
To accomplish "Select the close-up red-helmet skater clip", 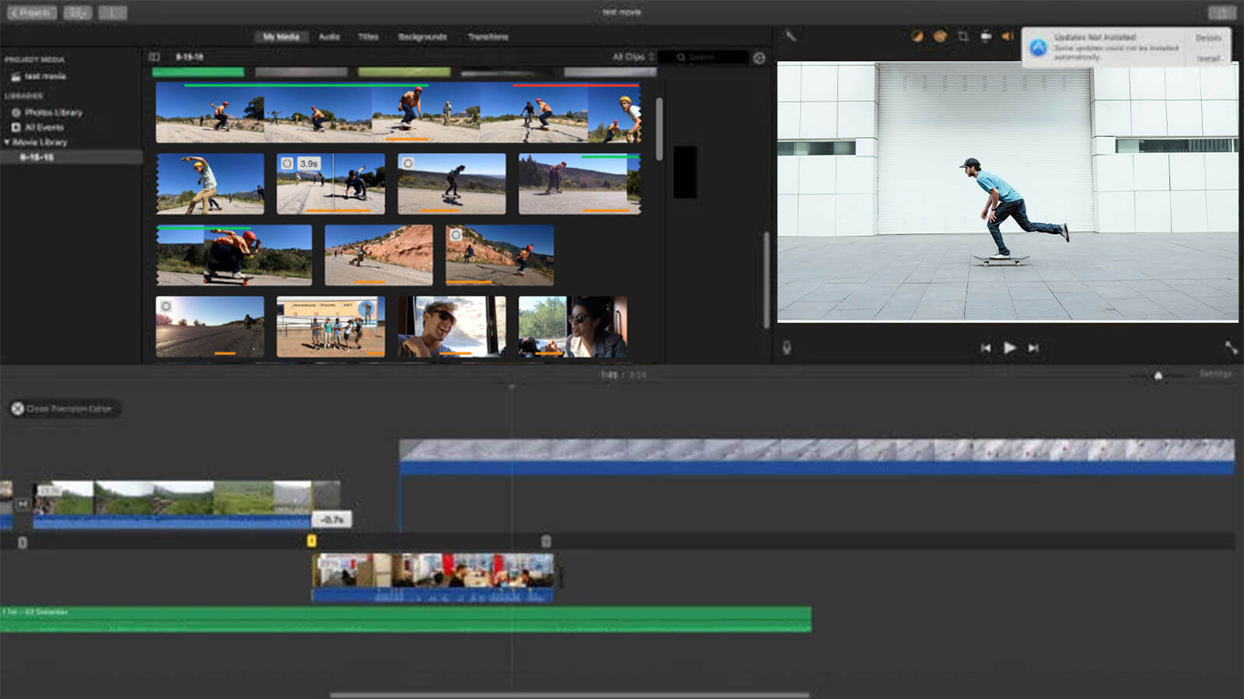I will pyautogui.click(x=234, y=255).
